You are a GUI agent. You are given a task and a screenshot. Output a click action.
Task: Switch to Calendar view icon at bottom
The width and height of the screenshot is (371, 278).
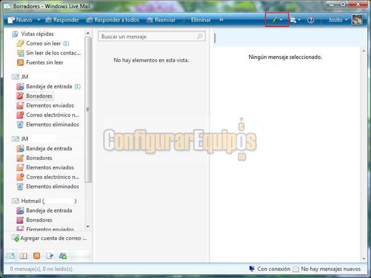pos(23,256)
